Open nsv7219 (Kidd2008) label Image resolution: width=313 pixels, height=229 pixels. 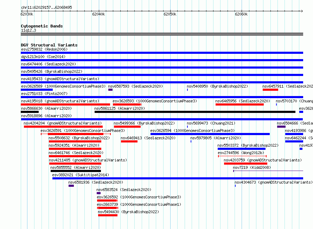(252, 167)
